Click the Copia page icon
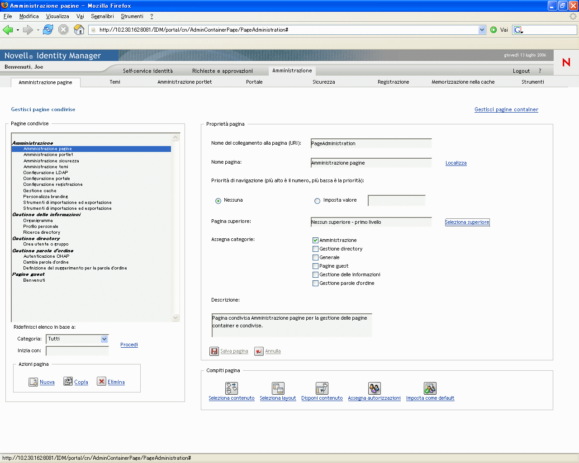The image size is (579, 463). tap(68, 382)
